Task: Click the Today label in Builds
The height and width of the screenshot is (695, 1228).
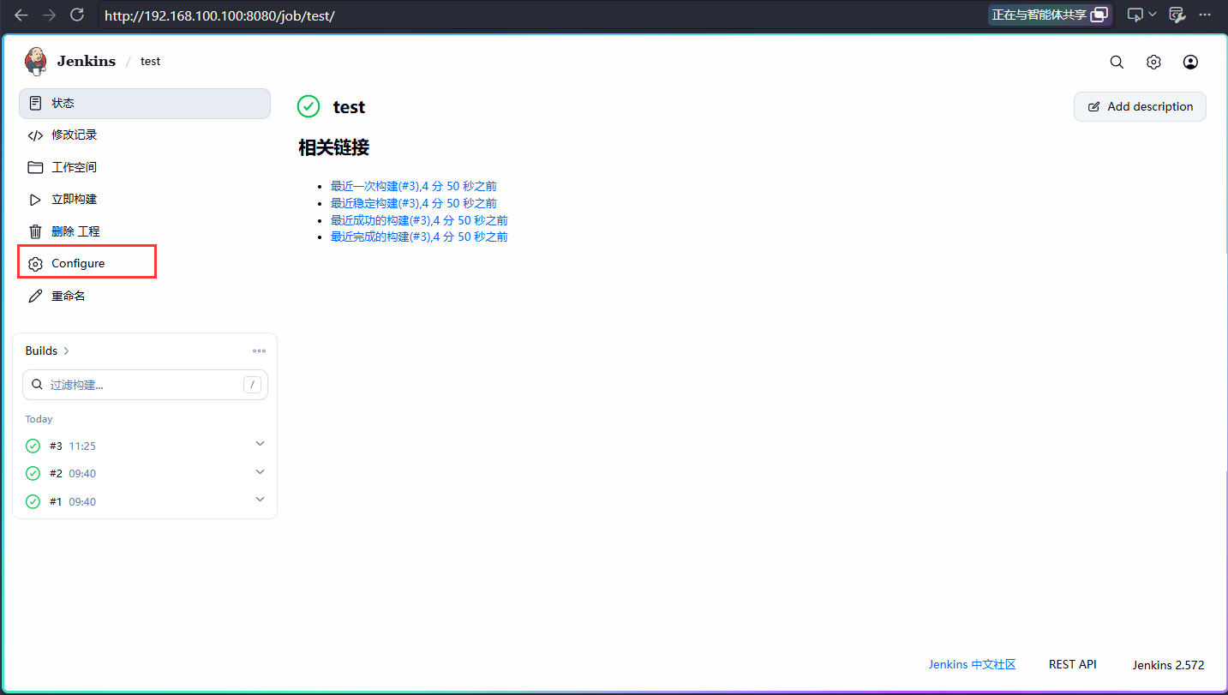Action: tap(39, 419)
